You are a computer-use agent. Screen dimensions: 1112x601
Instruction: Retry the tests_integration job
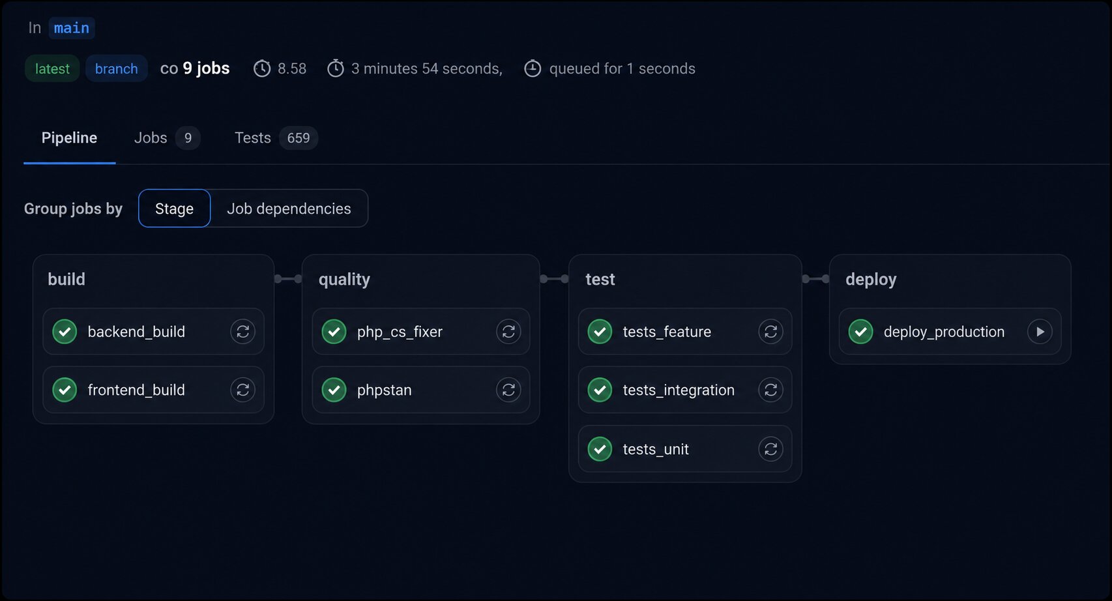pyautogui.click(x=770, y=390)
